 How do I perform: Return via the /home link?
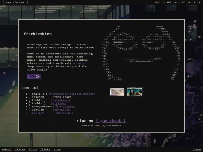tap(197, 149)
